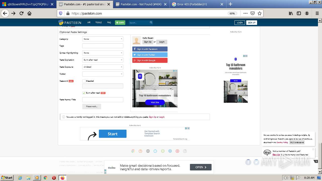Launch Opera from taskbar

point(54,178)
